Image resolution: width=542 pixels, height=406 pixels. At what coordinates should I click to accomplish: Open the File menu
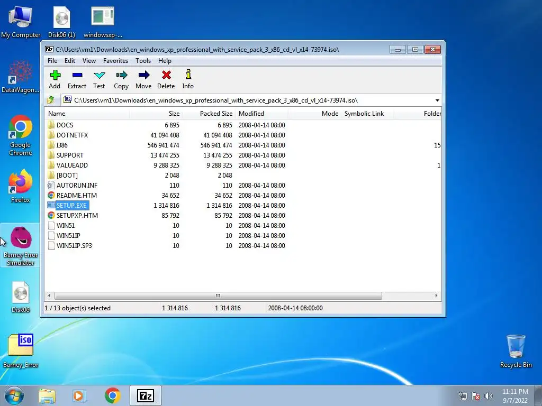pyautogui.click(x=52, y=61)
